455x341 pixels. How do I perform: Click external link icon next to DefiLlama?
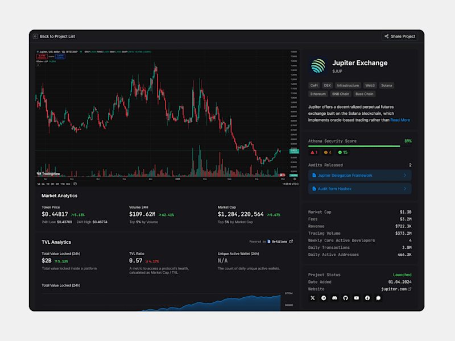[291, 242]
